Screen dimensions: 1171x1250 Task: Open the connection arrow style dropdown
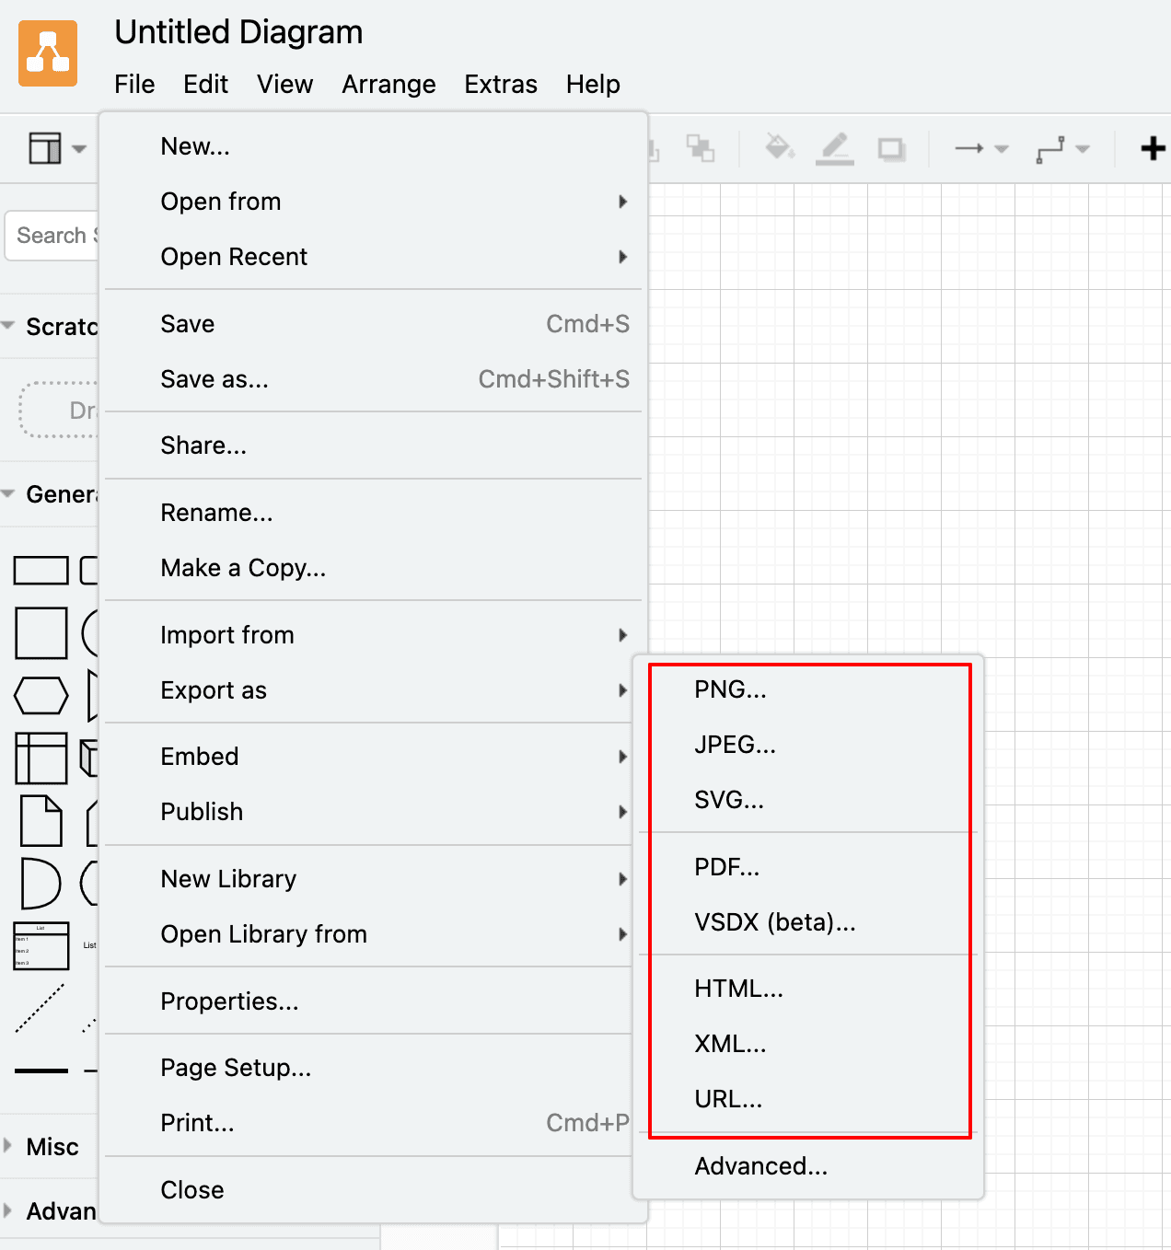[1000, 148]
